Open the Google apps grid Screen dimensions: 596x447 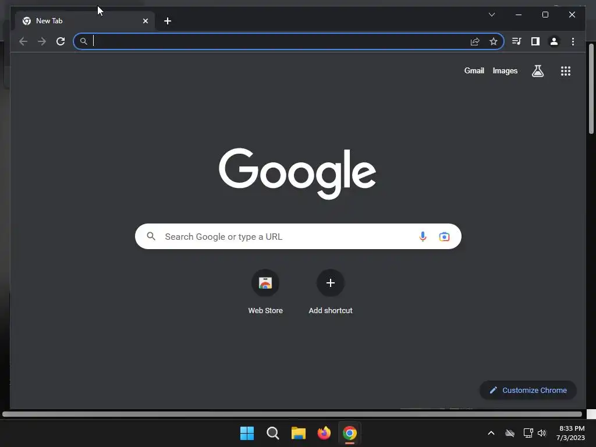566,70
